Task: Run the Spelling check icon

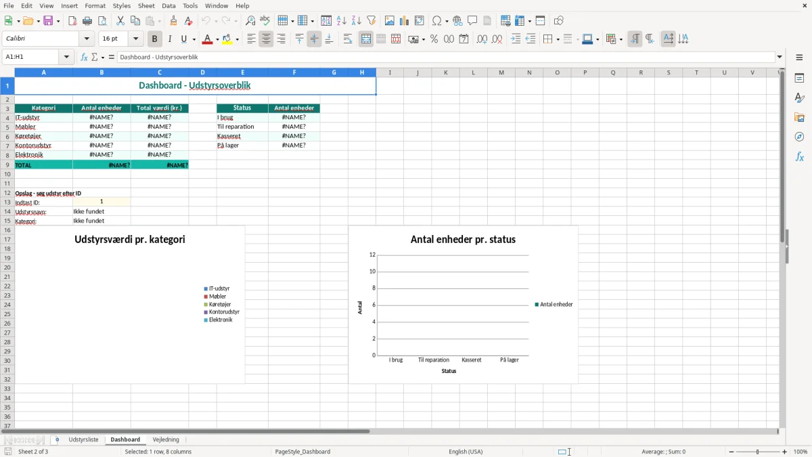Action: [x=265, y=21]
